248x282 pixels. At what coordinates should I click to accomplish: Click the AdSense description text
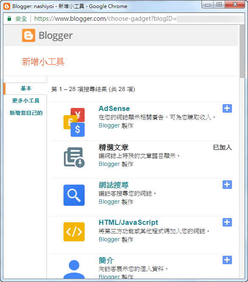[x=157, y=117]
